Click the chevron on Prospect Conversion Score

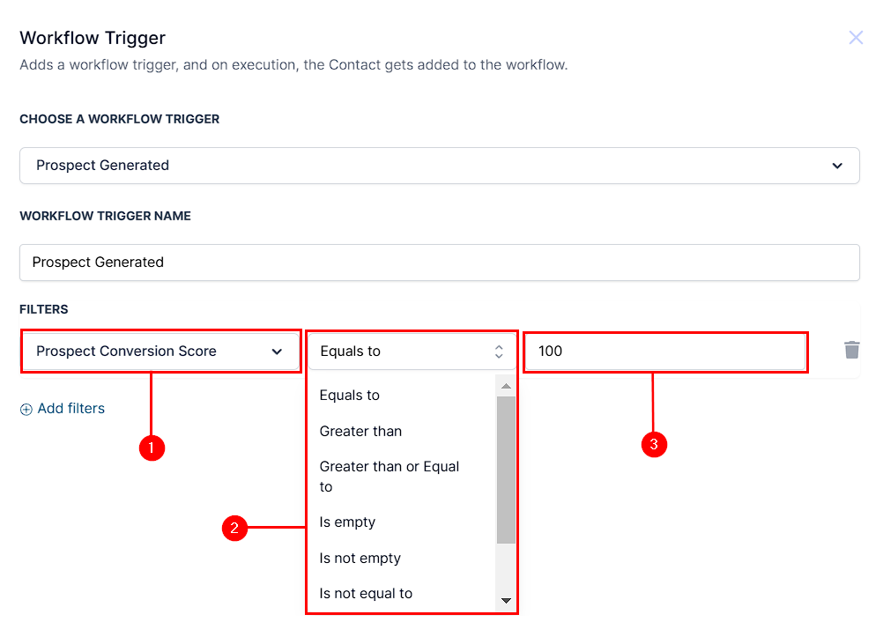point(277,352)
